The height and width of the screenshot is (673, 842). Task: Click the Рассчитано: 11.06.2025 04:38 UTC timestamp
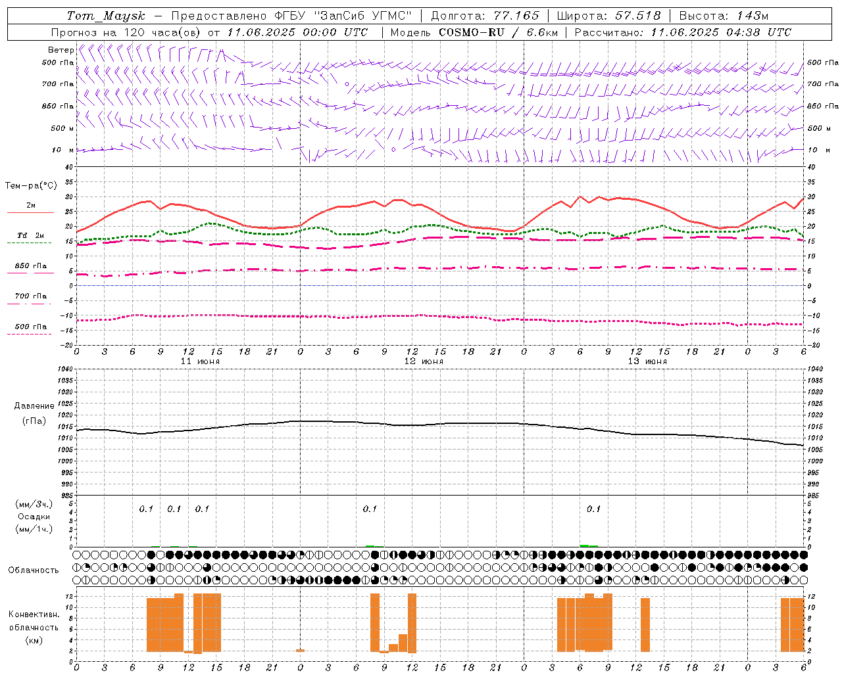683,32
